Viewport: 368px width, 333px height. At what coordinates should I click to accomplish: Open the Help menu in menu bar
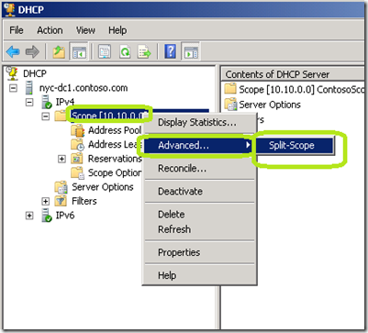click(x=117, y=30)
